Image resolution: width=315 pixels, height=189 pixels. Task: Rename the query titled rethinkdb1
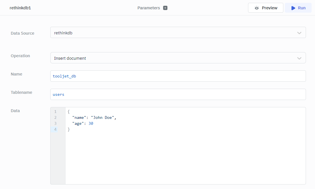click(20, 8)
